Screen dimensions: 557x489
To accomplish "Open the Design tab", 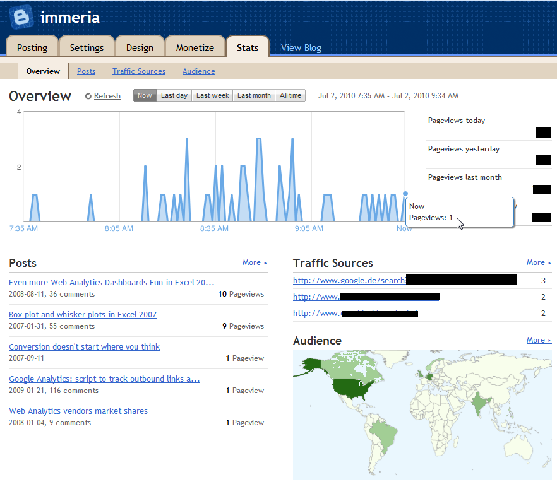I will point(140,47).
